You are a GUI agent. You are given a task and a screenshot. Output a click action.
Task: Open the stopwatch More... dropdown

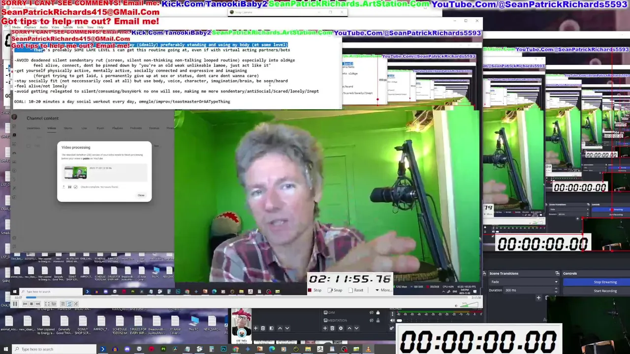383,290
